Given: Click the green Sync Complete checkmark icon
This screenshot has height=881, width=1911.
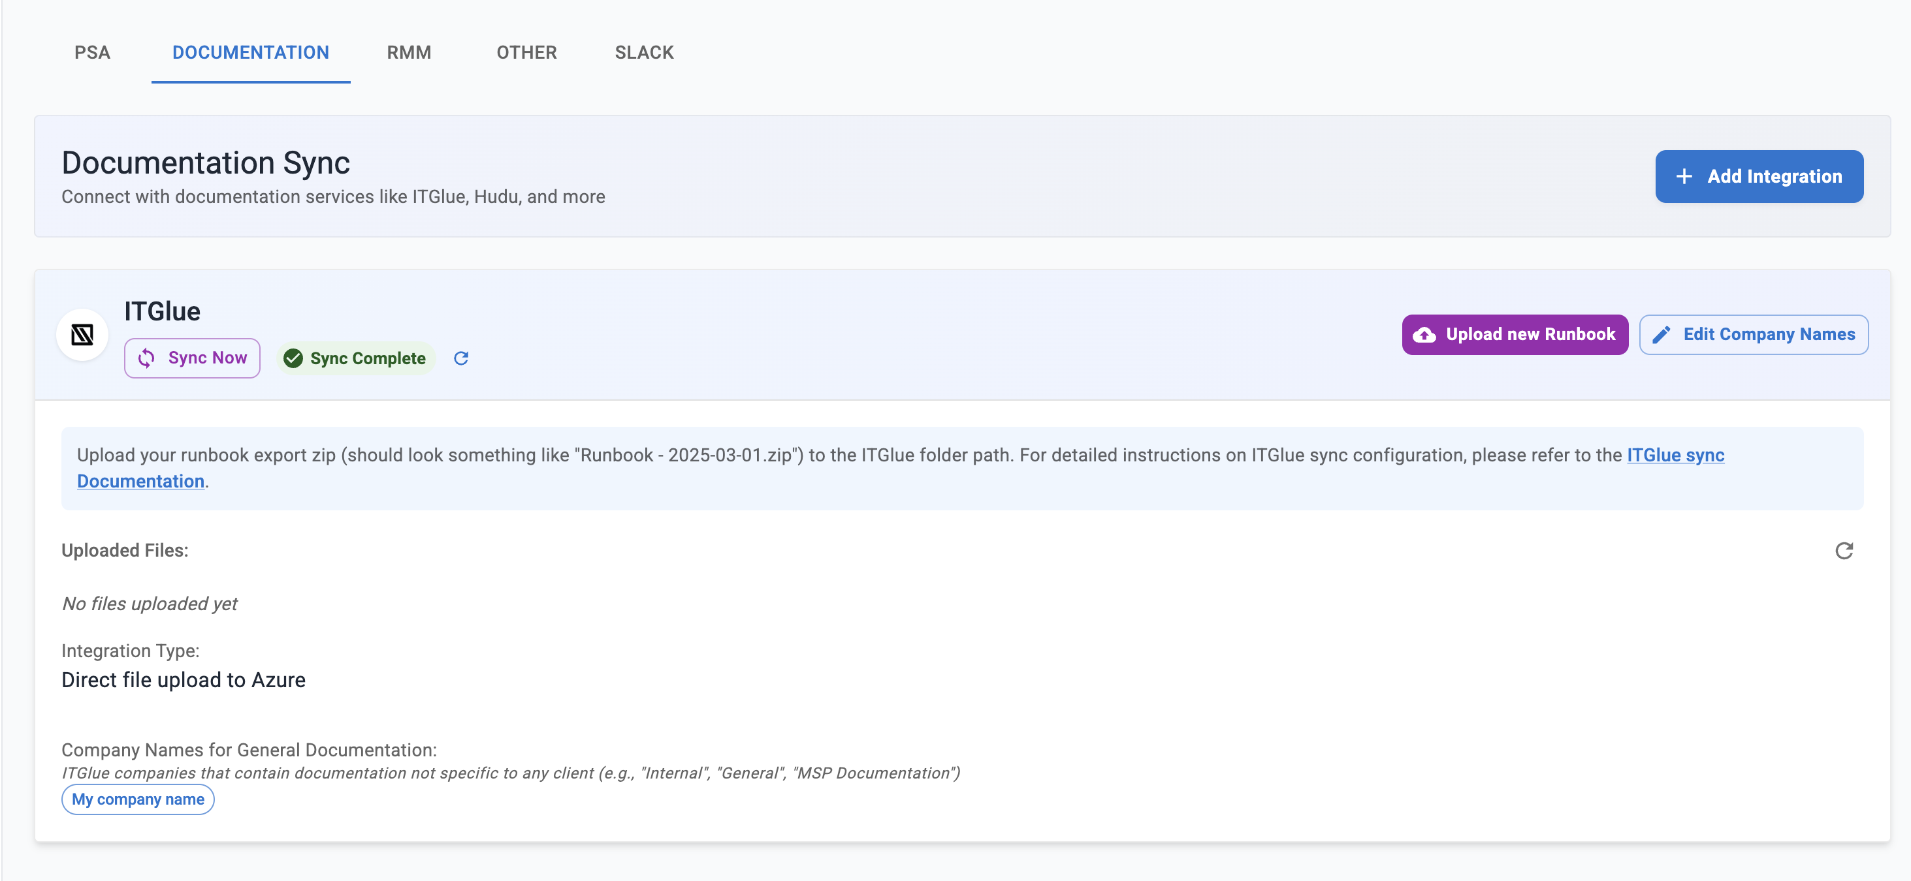Looking at the screenshot, I should pos(293,358).
